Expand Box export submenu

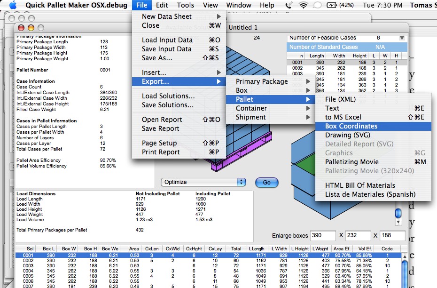[x=270, y=90]
